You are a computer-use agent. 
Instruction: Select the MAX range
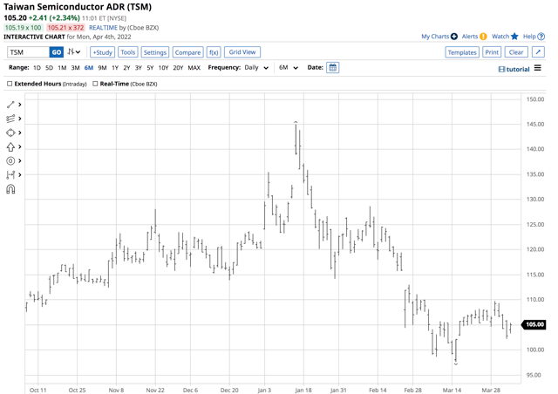[194, 68]
